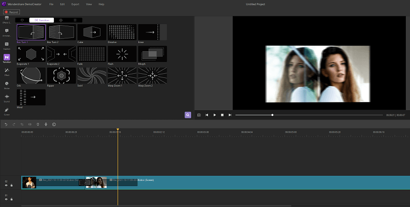The height and width of the screenshot is (207, 410).
Task: Click the Record button
Action: pos(11,12)
